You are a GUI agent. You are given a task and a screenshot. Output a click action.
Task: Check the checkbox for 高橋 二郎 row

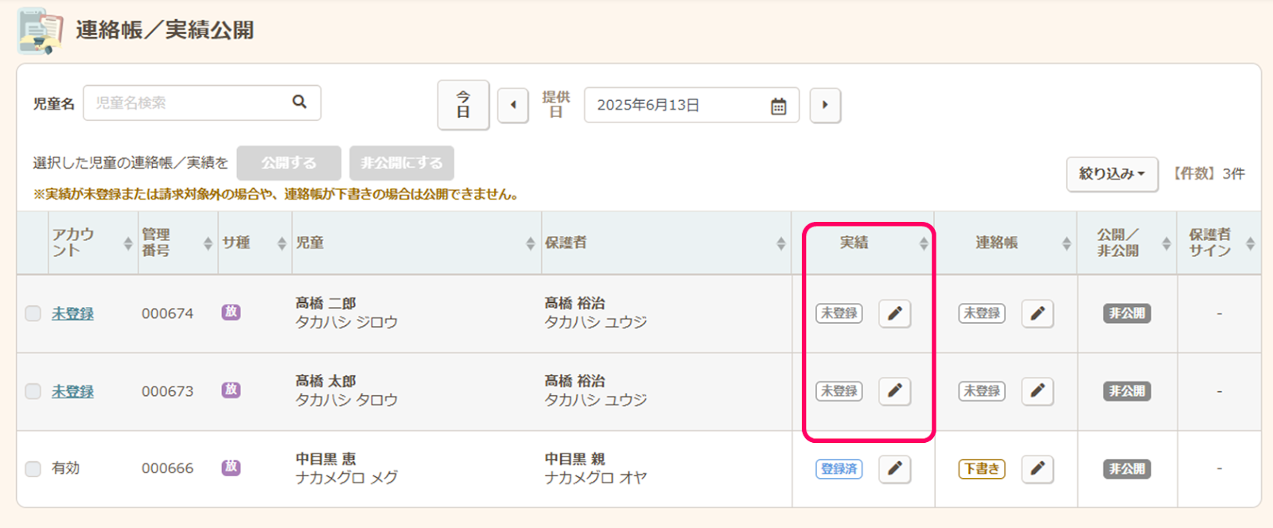coord(33,313)
